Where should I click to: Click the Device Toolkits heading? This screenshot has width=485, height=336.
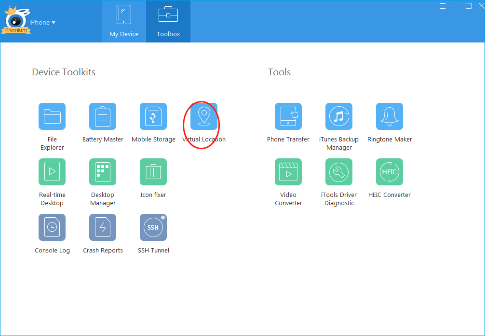click(x=64, y=72)
